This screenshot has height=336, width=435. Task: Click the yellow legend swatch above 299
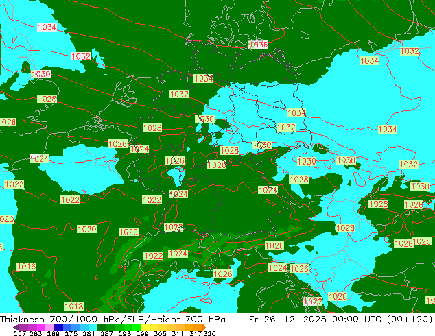click(x=145, y=327)
